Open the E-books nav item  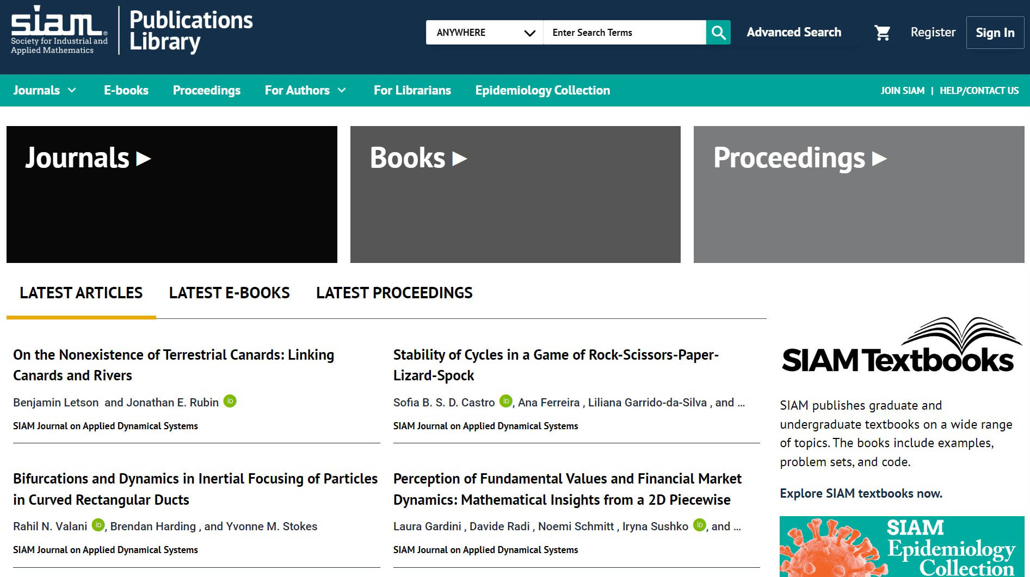coord(126,90)
